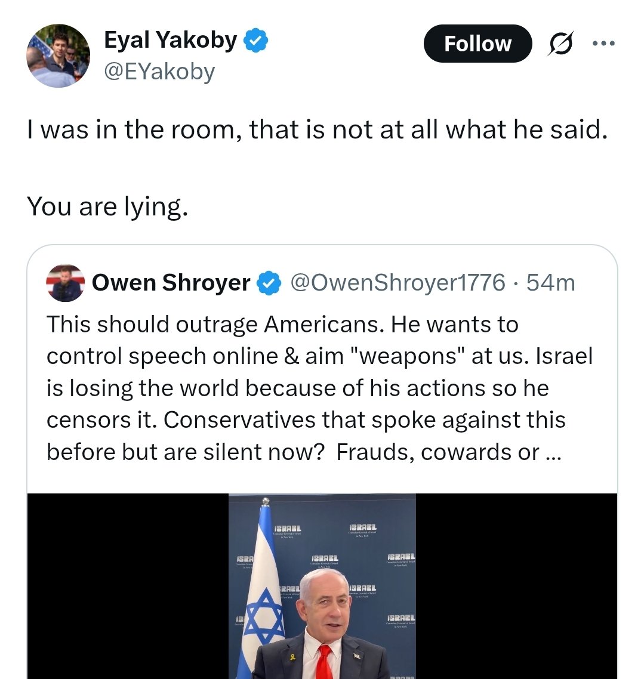
Task: Open the Owen Shroyer name link
Action: pyautogui.click(x=171, y=283)
